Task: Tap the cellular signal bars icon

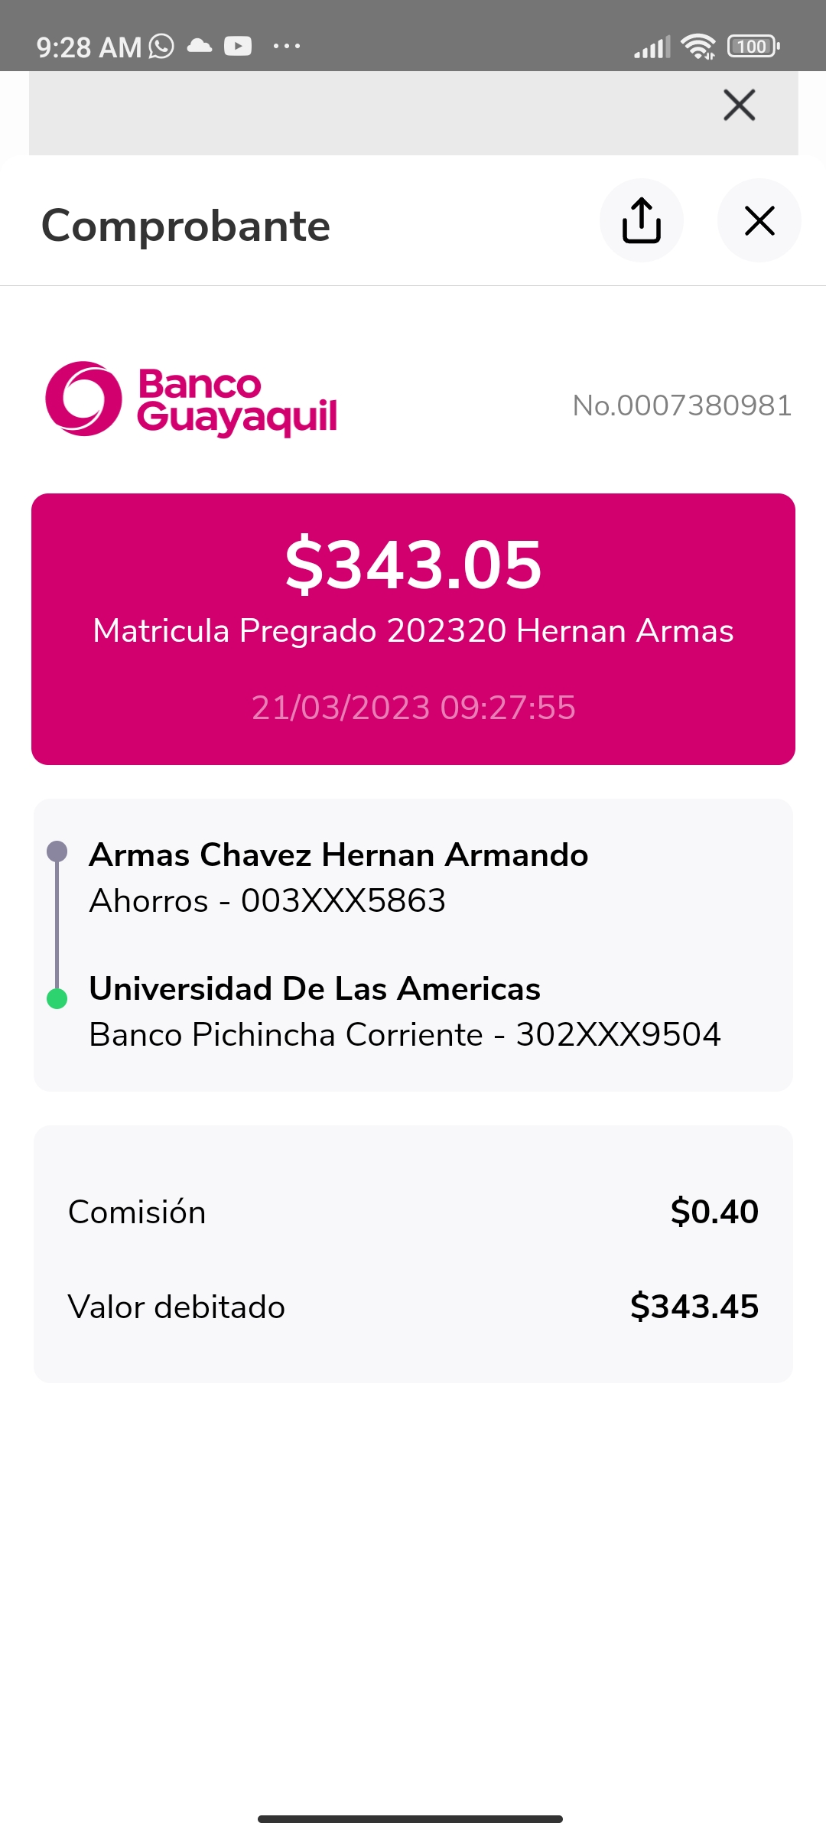Action: pos(652,47)
